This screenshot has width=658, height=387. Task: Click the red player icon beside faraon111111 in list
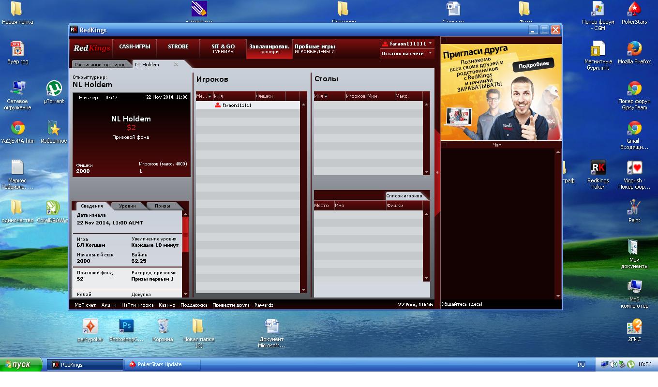pyautogui.click(x=218, y=105)
